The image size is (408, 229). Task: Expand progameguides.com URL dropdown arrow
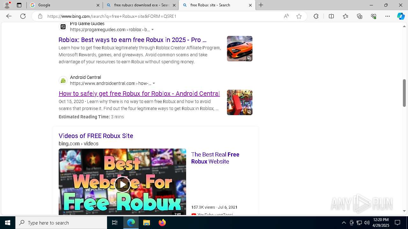pyautogui.click(x=153, y=30)
